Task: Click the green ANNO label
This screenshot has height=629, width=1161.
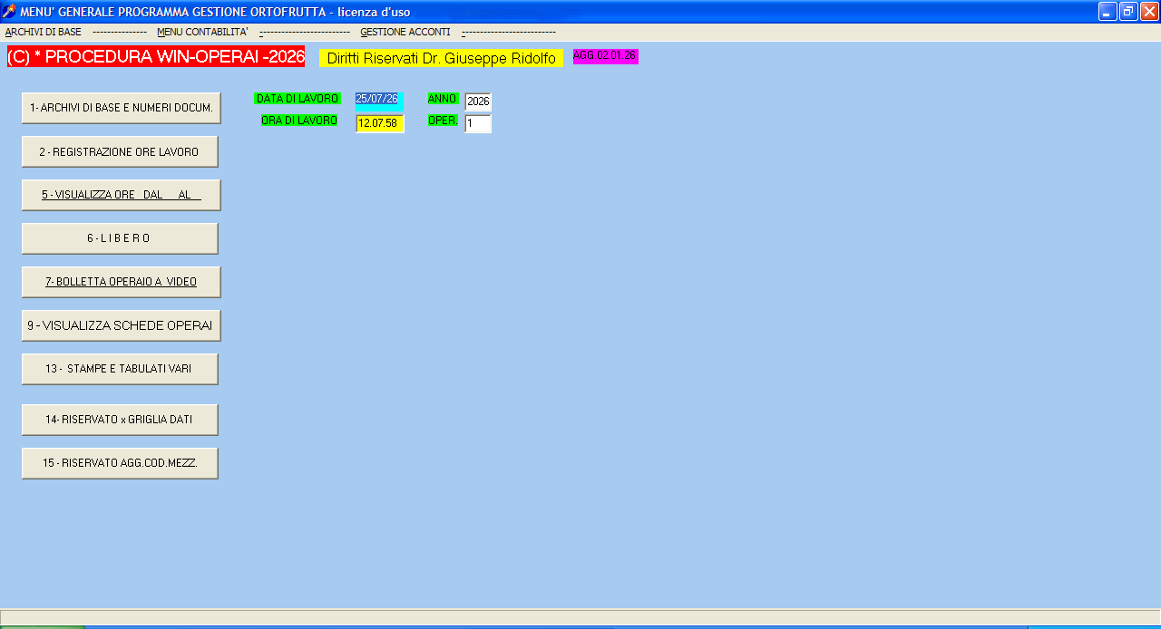Action: [x=443, y=99]
